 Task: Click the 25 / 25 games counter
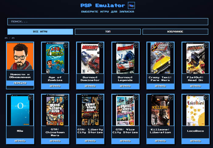[x=9, y=38]
